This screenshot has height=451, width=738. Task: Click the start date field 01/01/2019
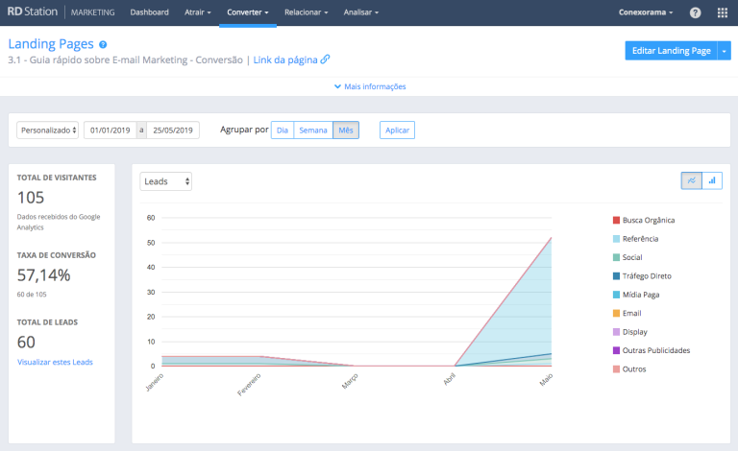coord(110,131)
